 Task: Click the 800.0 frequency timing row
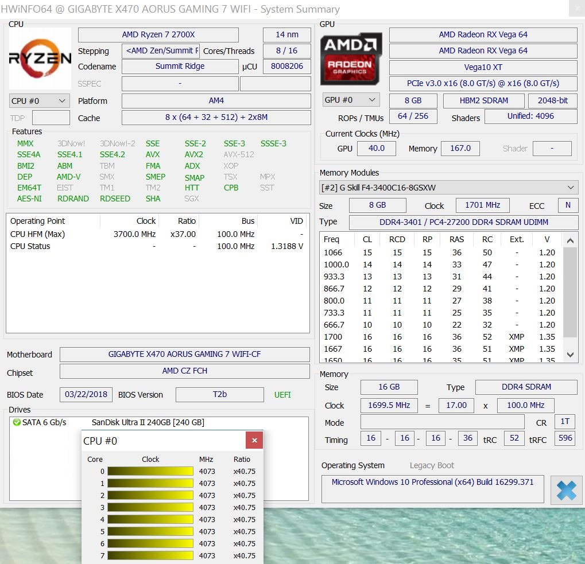[440, 301]
